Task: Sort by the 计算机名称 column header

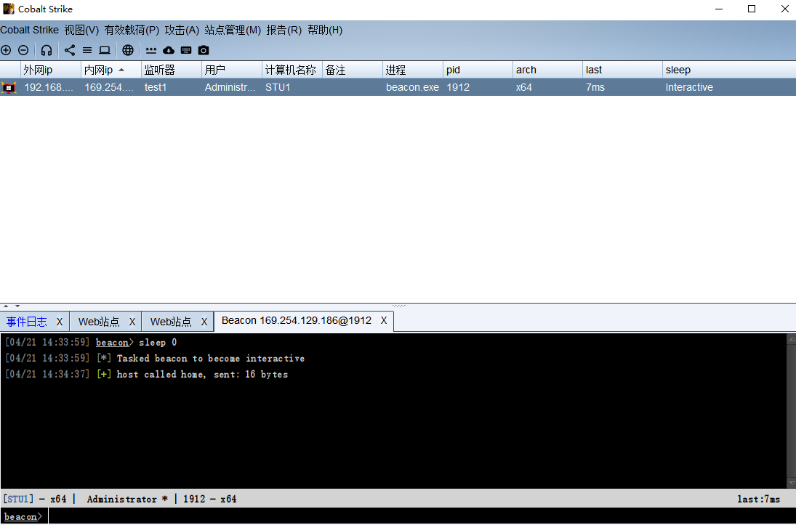Action: tap(292, 70)
